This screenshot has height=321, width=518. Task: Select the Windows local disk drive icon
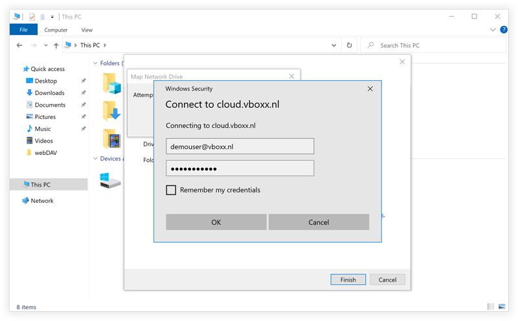pyautogui.click(x=110, y=180)
